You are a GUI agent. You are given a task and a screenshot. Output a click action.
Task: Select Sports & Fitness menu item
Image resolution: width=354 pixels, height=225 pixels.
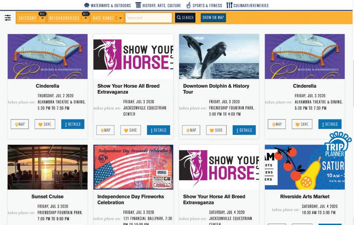pos(207,5)
